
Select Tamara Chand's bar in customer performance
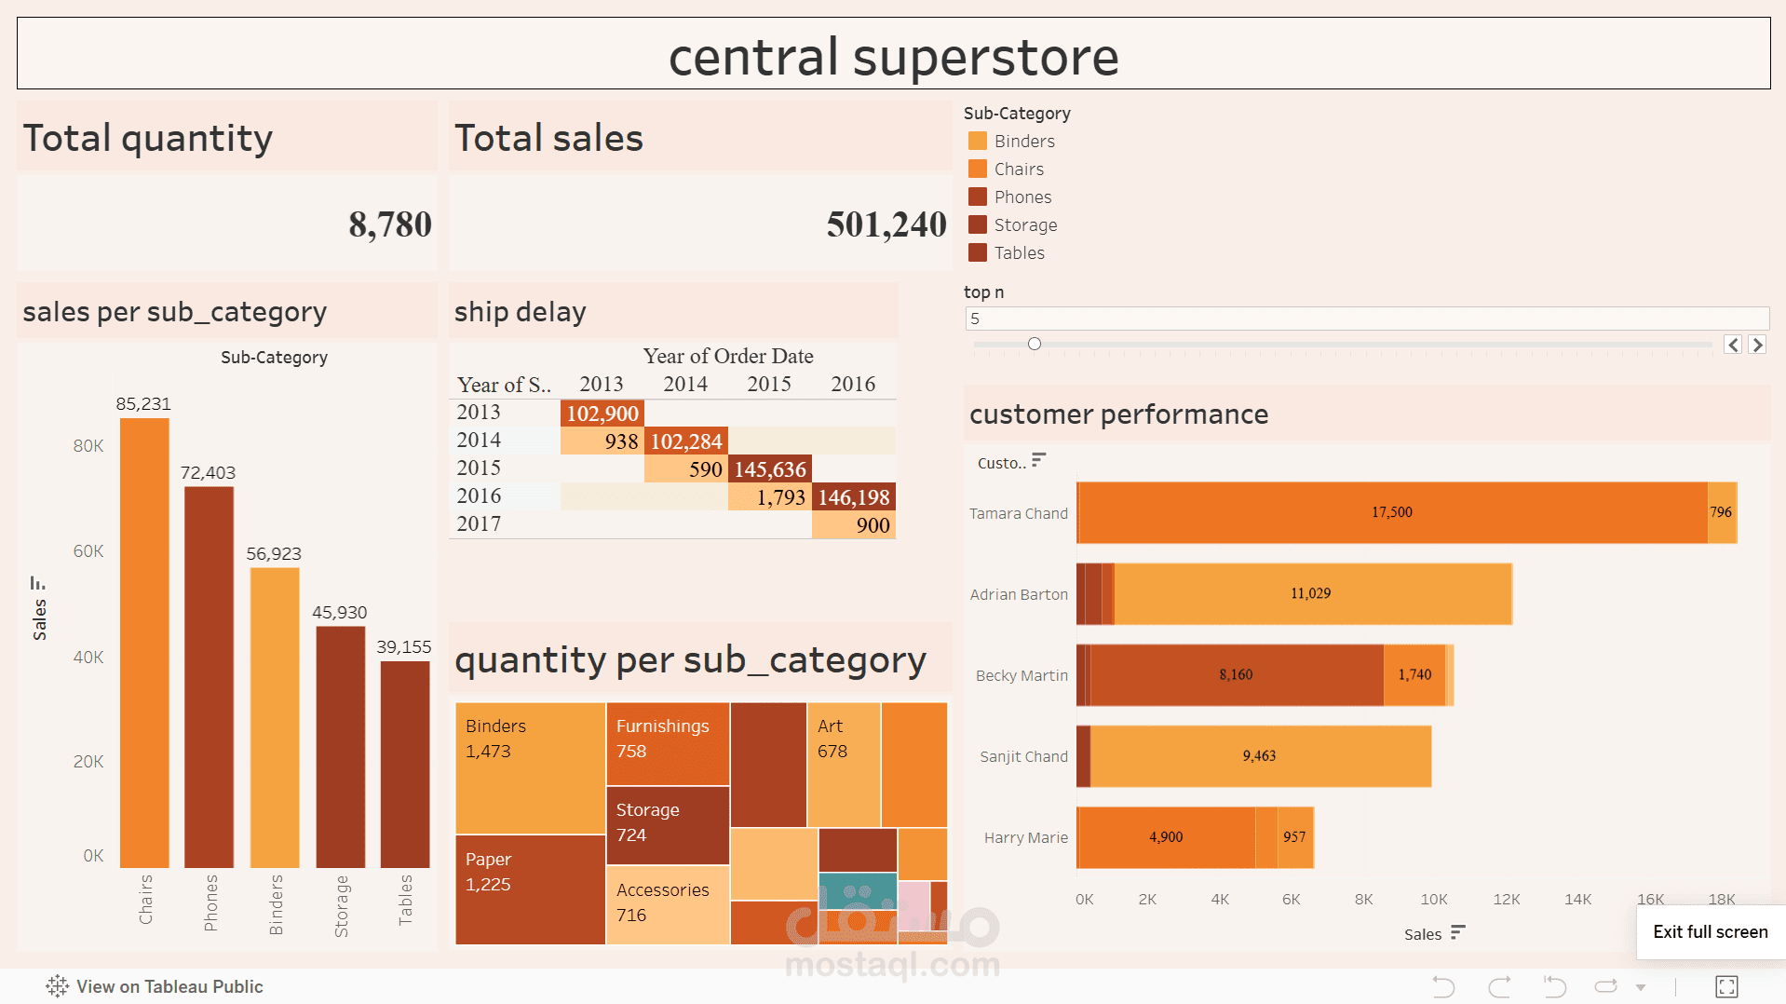(x=1387, y=512)
